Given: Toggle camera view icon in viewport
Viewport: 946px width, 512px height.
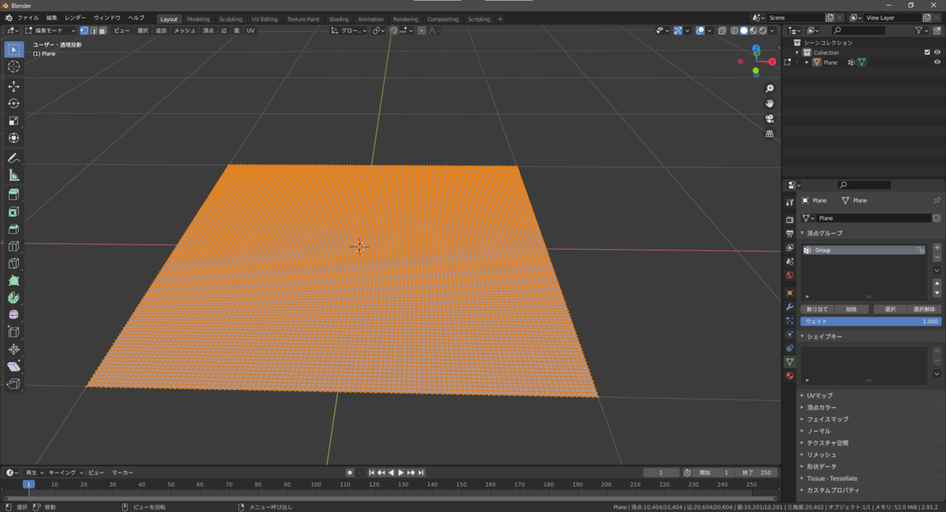Looking at the screenshot, I should tap(769, 118).
